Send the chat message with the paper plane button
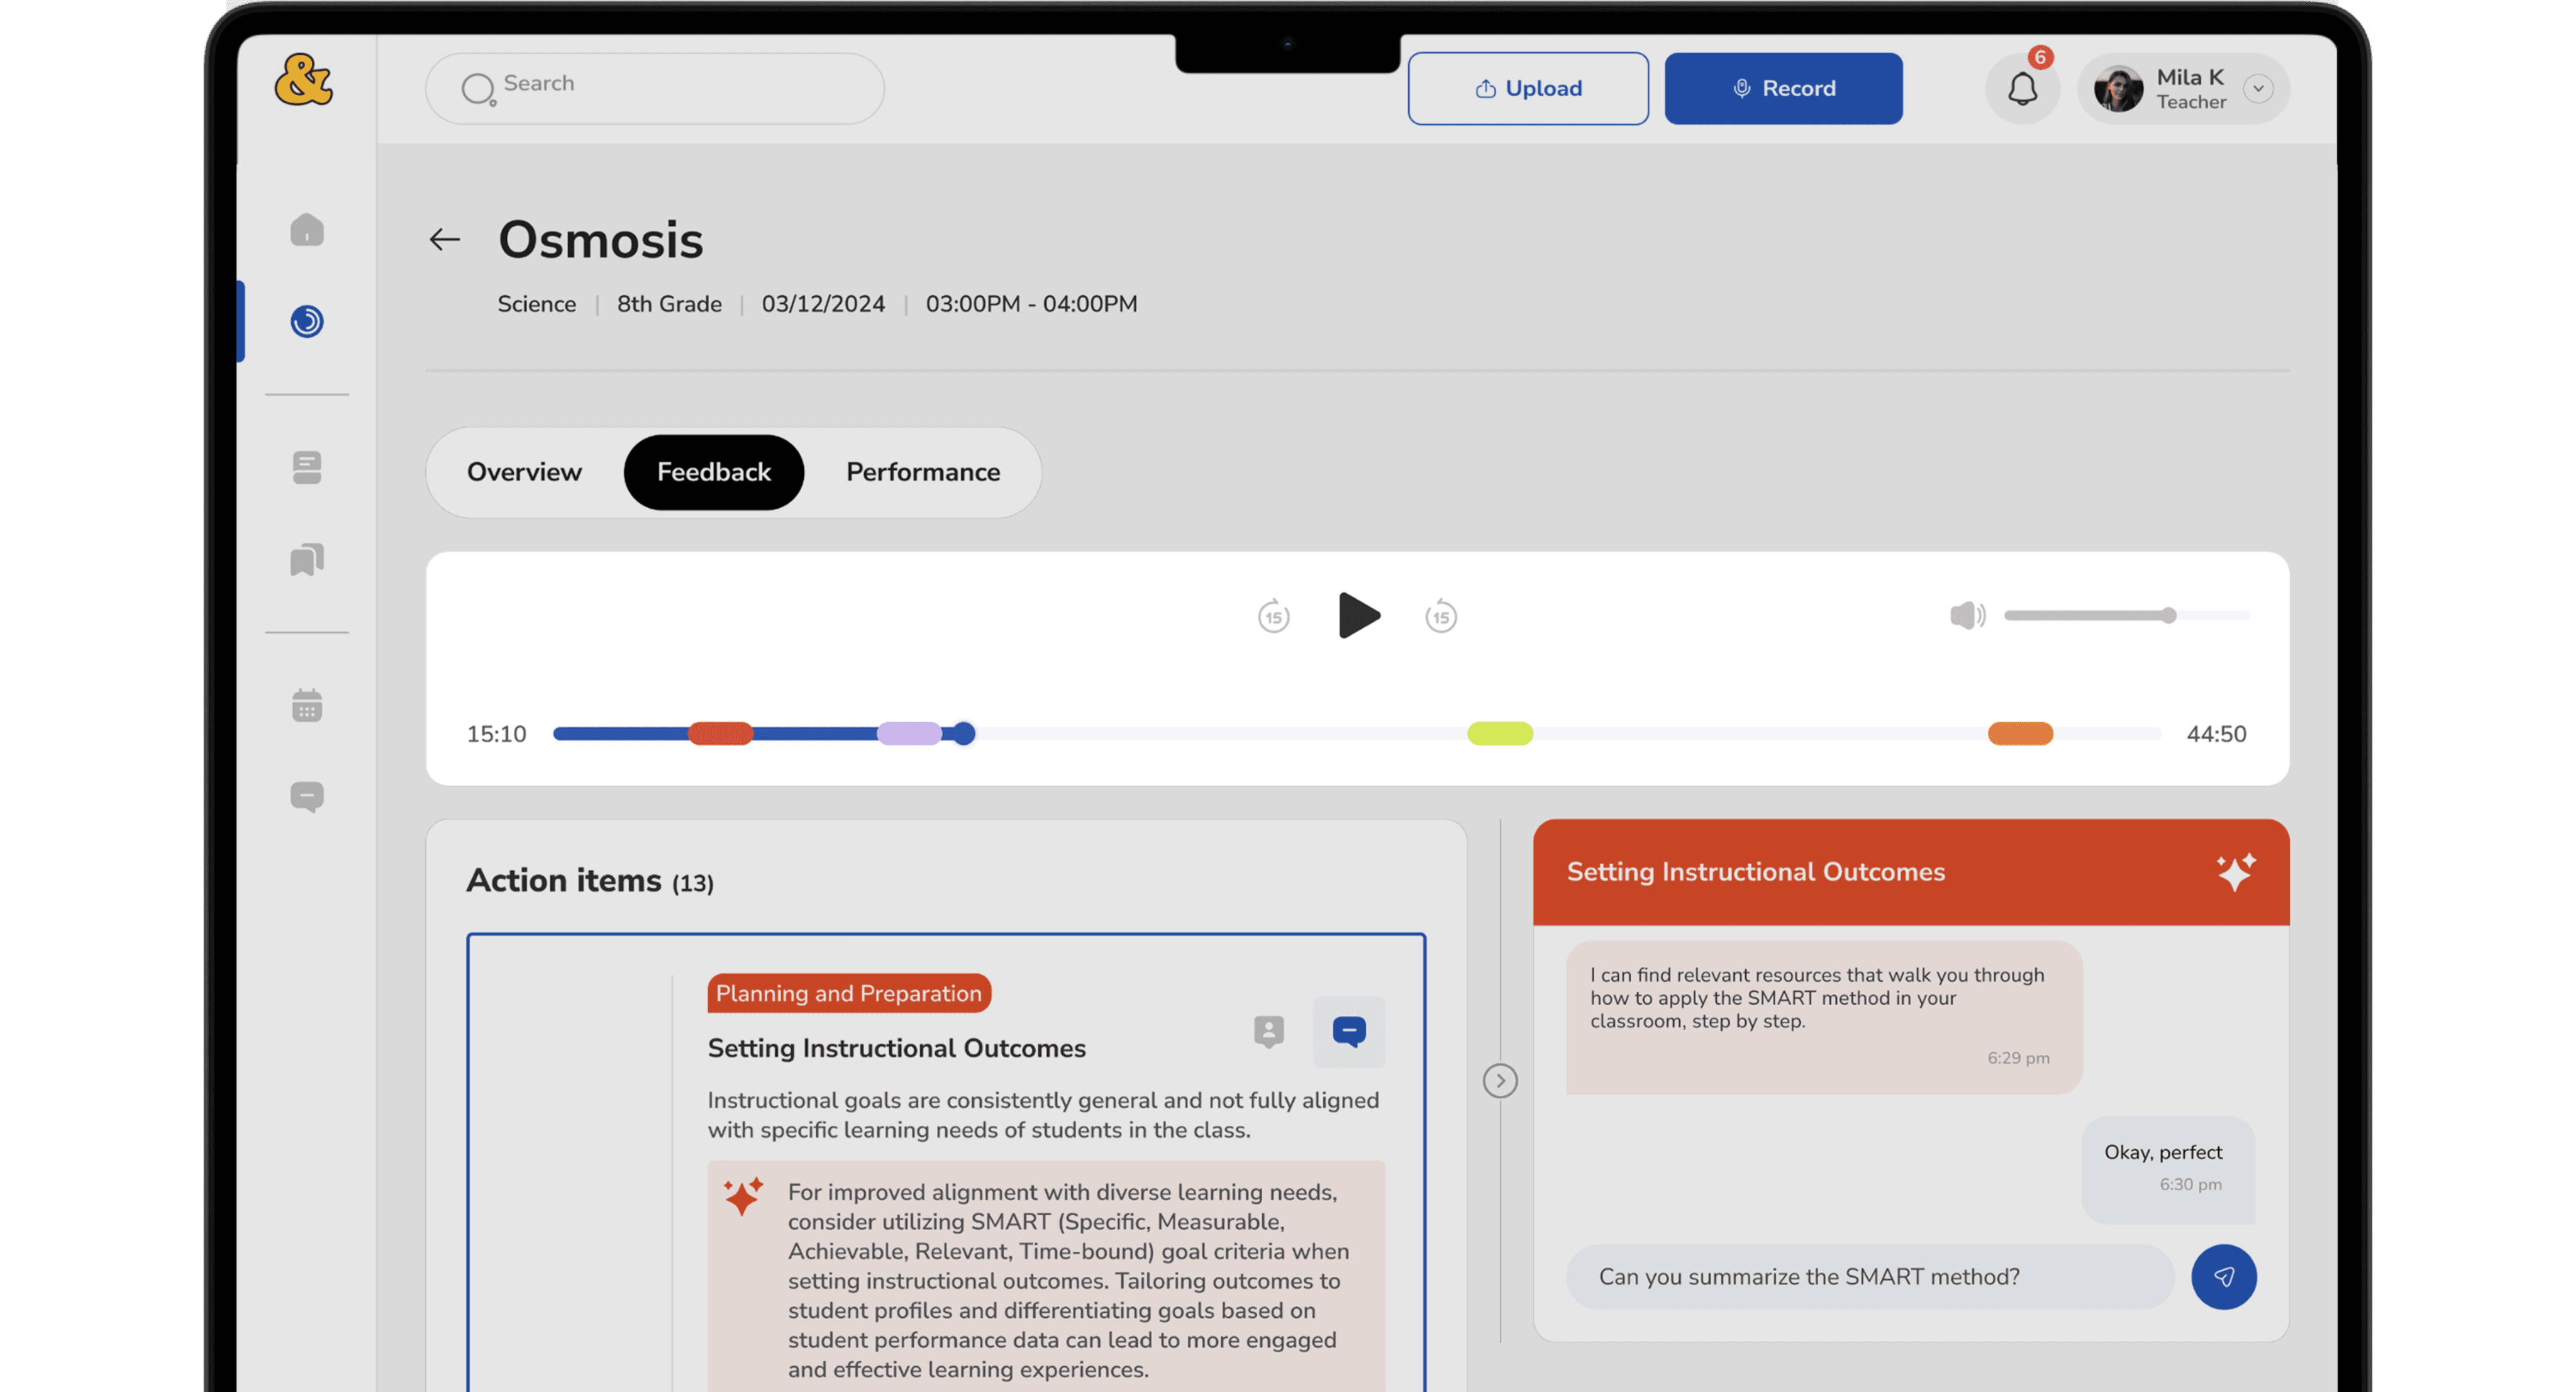The height and width of the screenshot is (1392, 2576). click(x=2223, y=1276)
